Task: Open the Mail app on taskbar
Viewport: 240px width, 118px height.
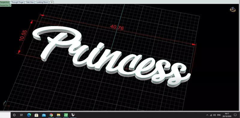Action: coord(44,115)
